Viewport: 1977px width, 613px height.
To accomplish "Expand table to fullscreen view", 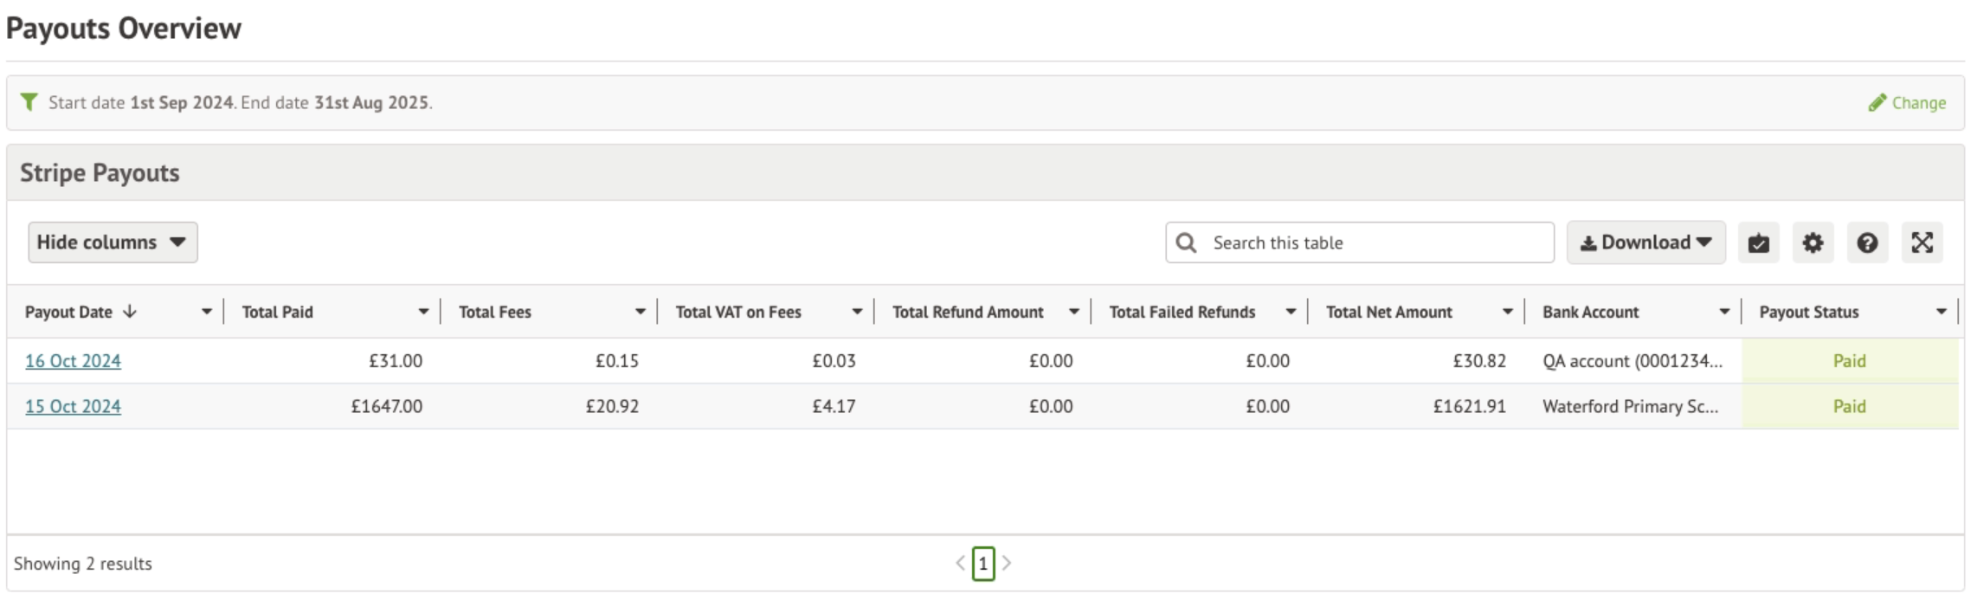I will 1922,243.
